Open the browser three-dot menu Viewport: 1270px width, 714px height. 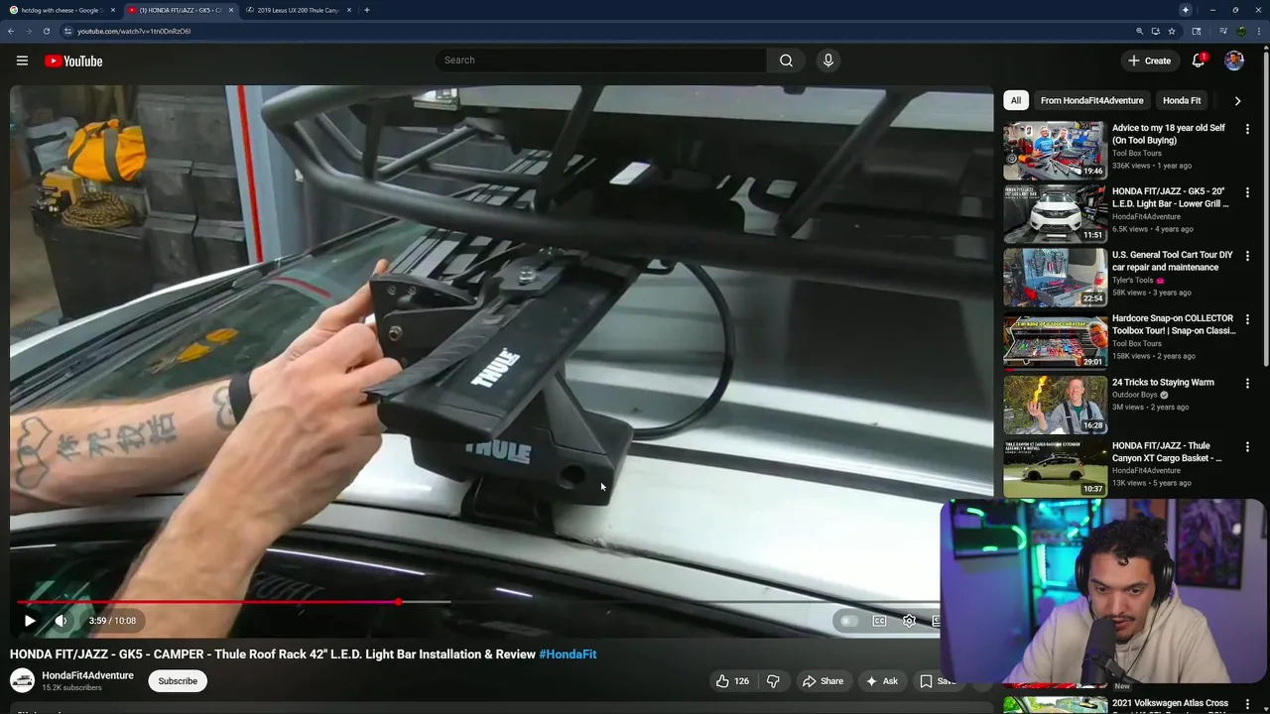tap(1259, 31)
